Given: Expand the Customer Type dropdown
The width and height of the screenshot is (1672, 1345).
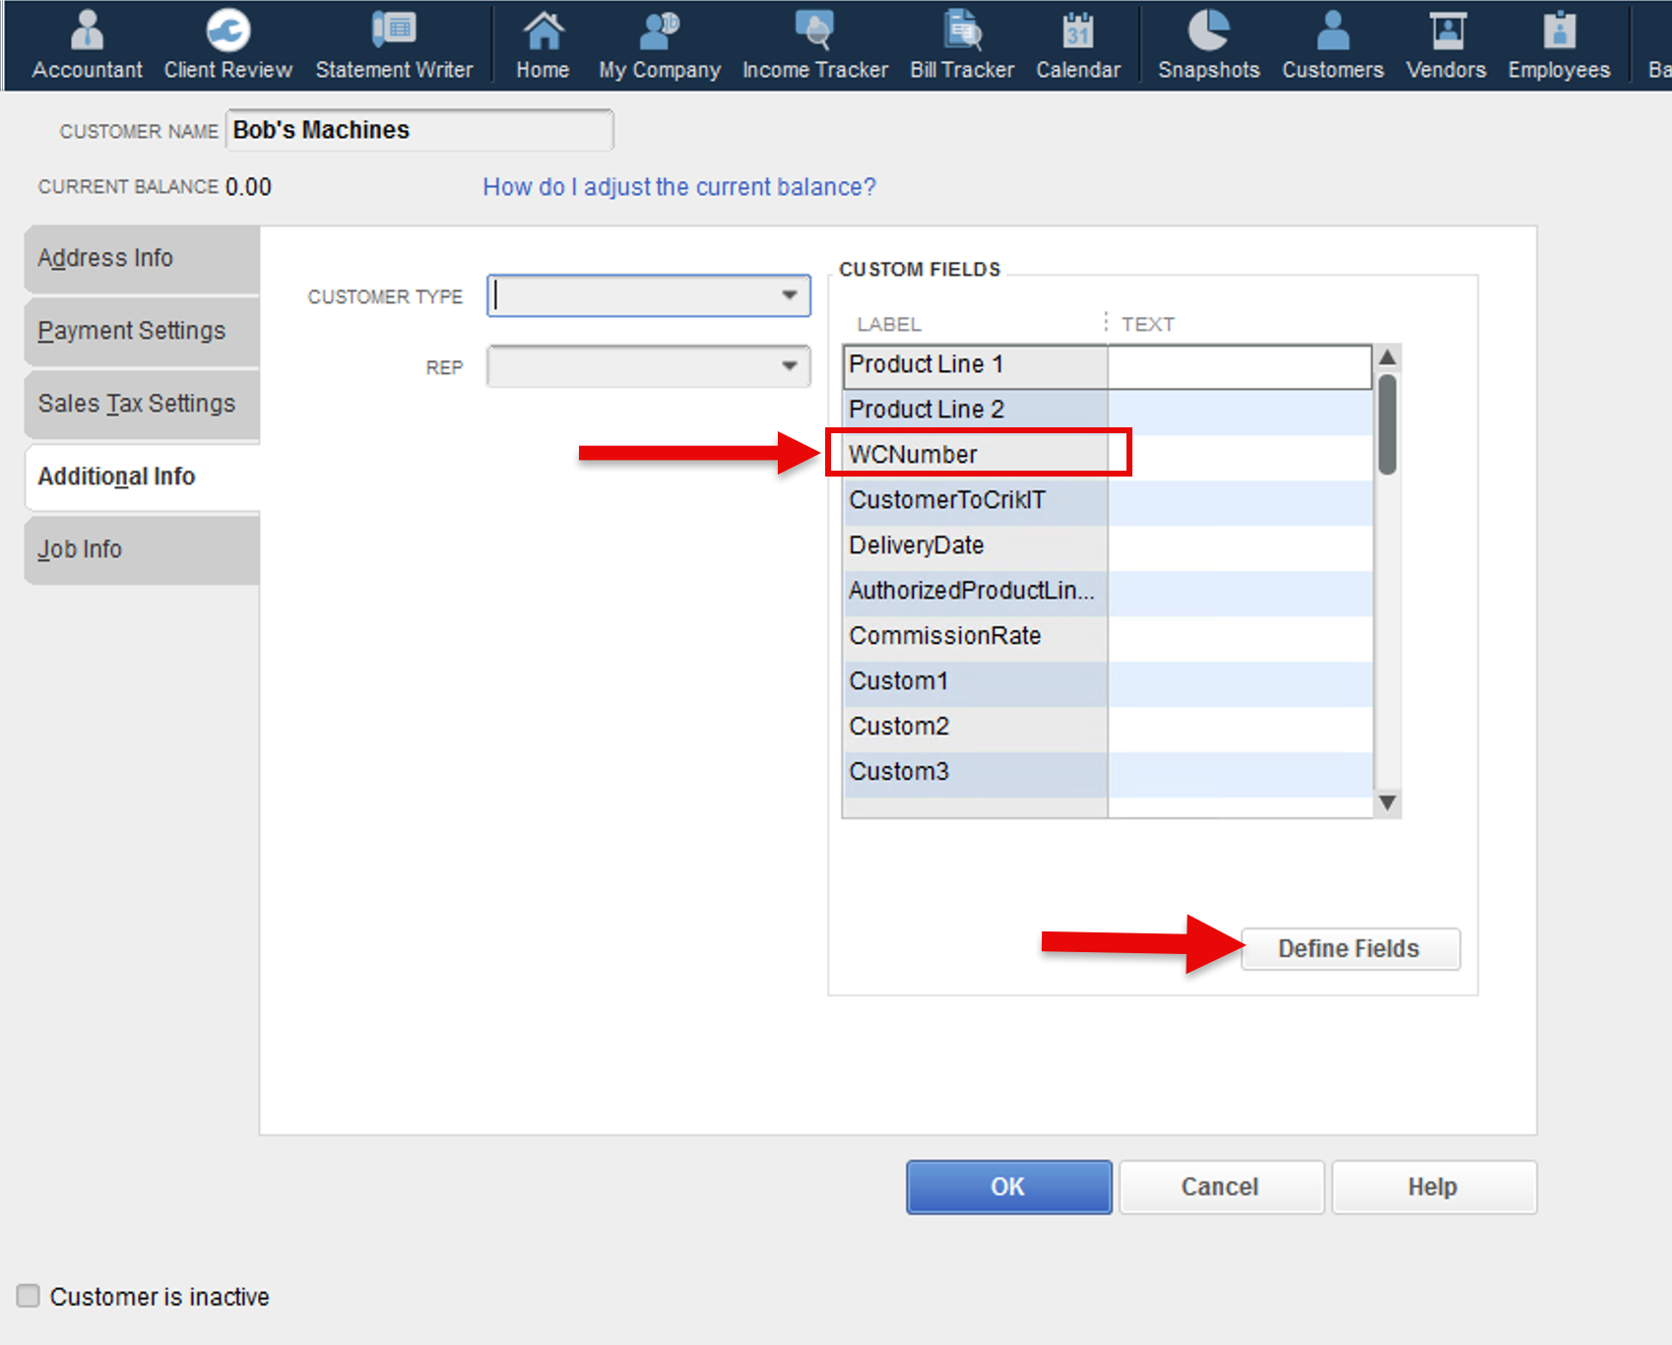Looking at the screenshot, I should tap(789, 295).
